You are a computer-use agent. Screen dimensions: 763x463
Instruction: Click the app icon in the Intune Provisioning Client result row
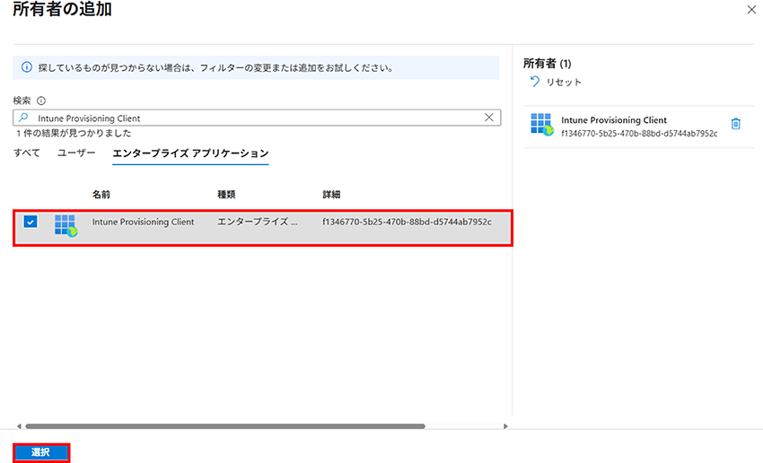click(x=66, y=225)
